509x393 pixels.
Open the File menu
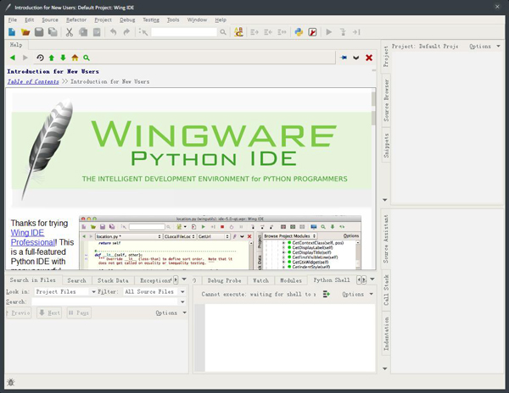(x=13, y=19)
